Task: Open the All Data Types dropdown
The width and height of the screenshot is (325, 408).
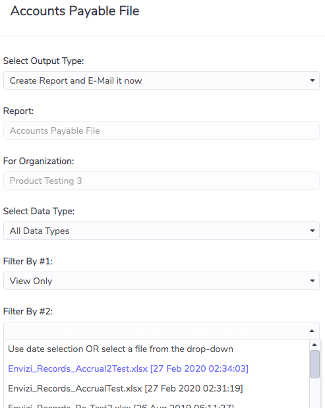Action: click(x=162, y=231)
